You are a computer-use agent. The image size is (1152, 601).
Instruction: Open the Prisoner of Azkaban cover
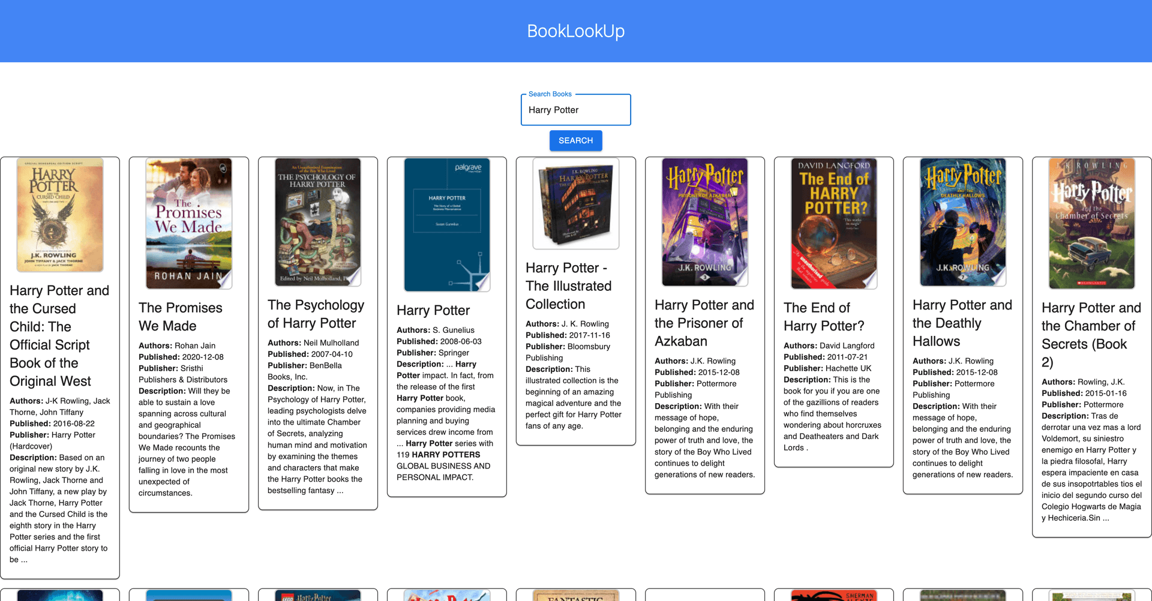(x=704, y=222)
